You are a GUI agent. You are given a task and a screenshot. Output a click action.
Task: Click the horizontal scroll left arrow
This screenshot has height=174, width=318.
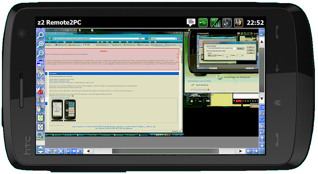point(88,151)
